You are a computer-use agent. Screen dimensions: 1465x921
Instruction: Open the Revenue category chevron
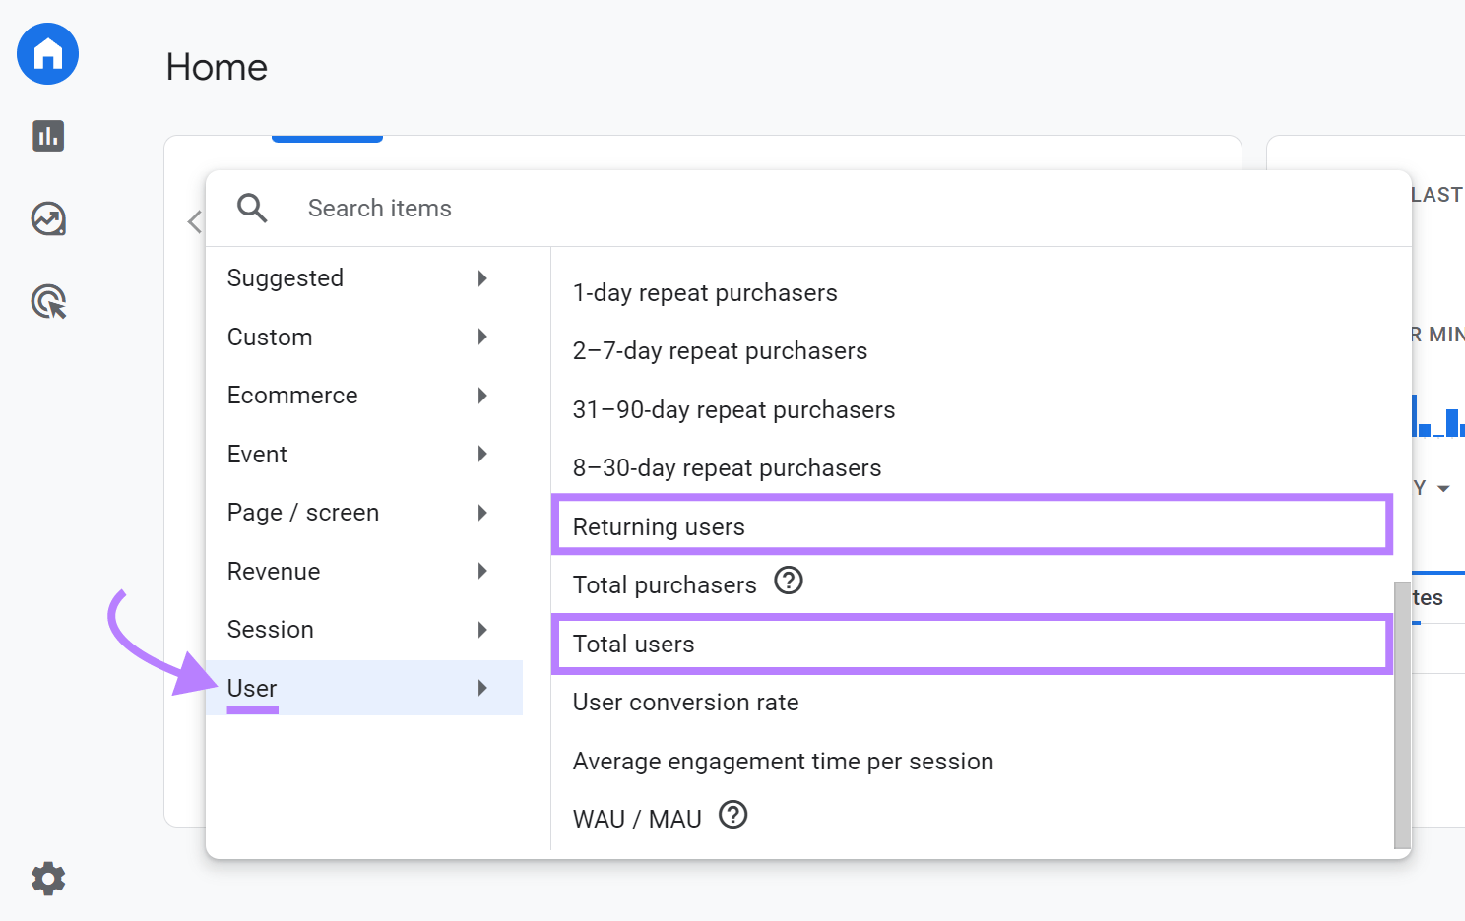click(482, 571)
